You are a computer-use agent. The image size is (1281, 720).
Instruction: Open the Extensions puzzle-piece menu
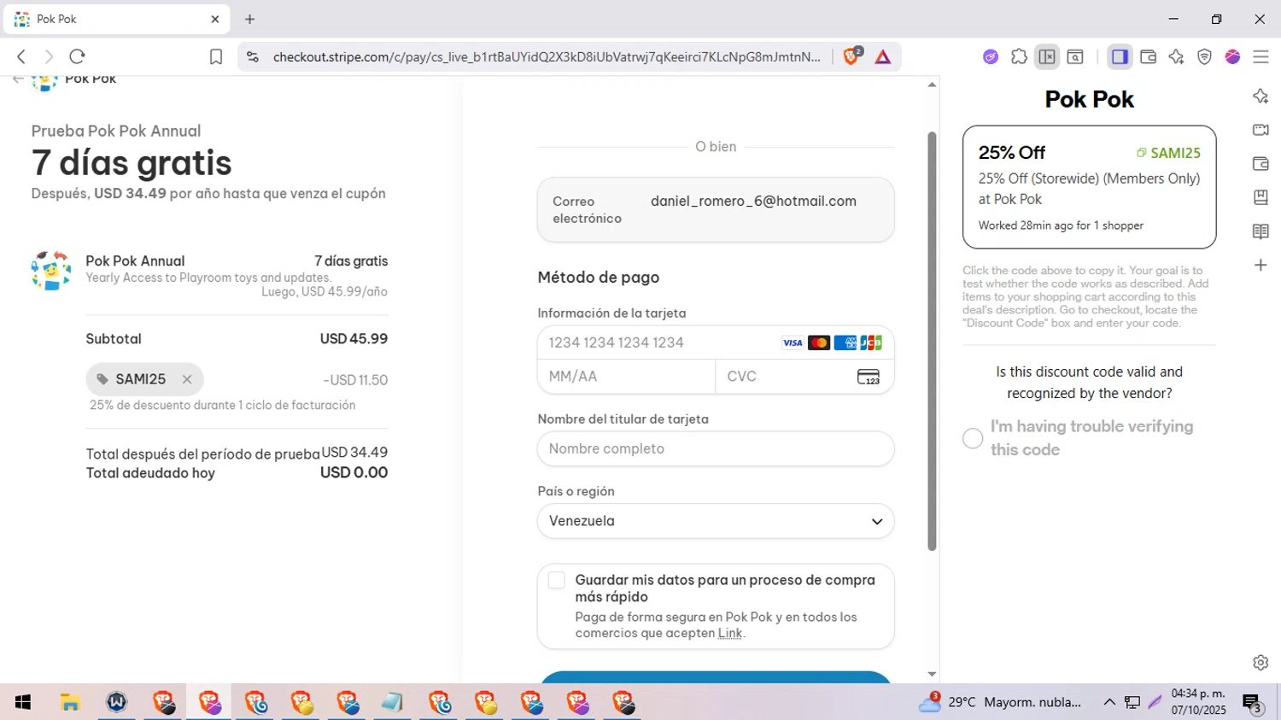1019,56
